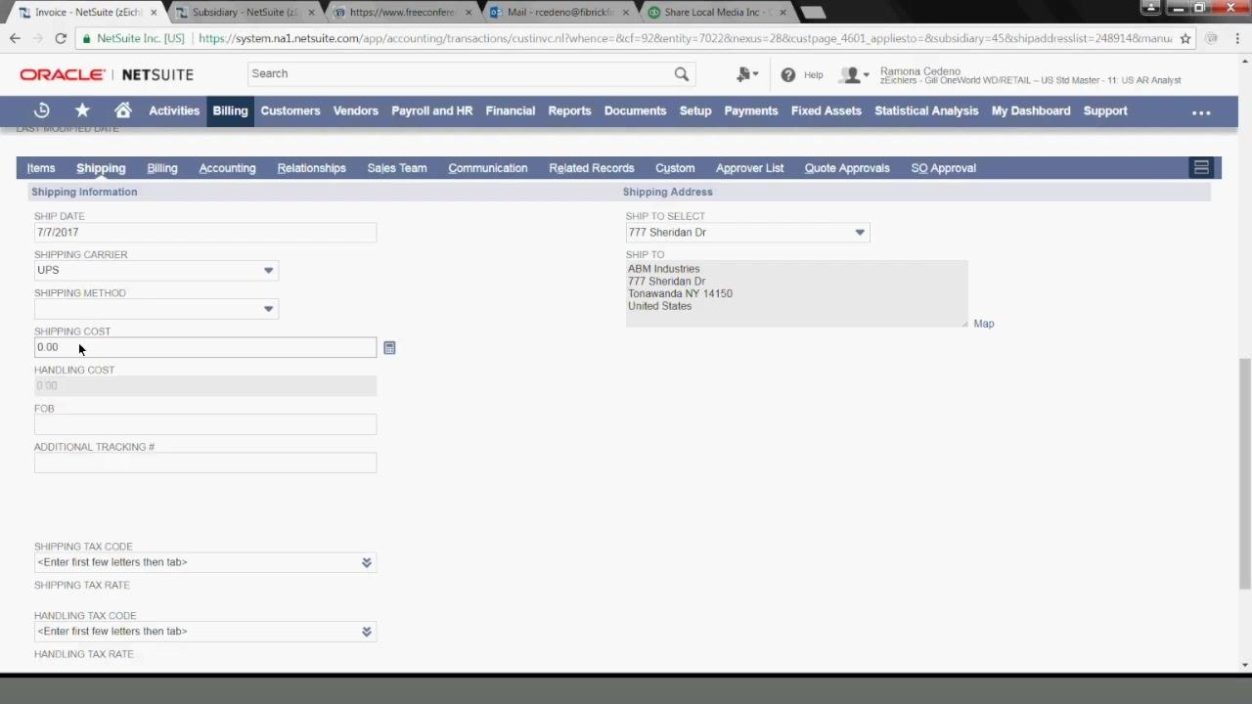Click the browser back arrow
The width and height of the screenshot is (1252, 704).
click(15, 38)
